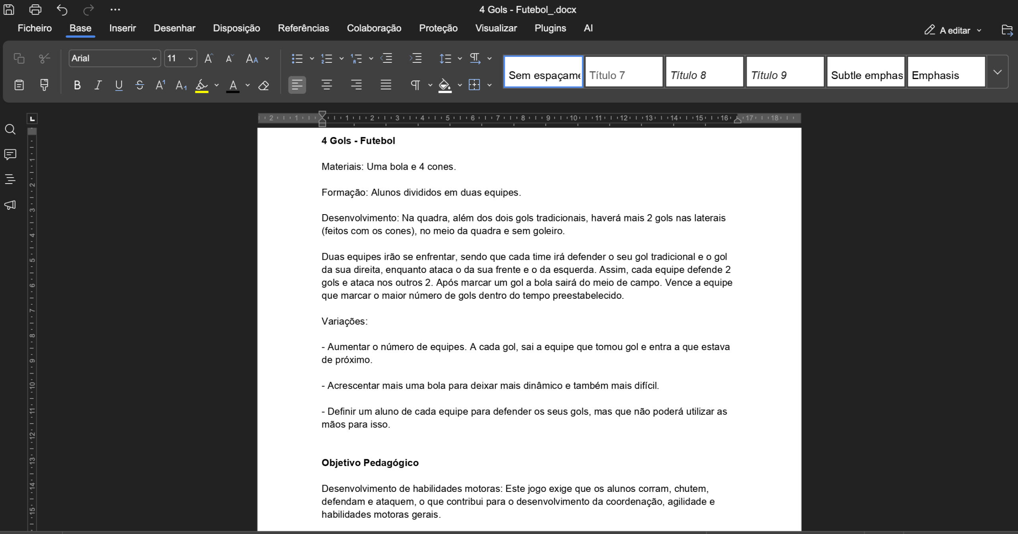Toggle bold formatting
The image size is (1018, 534).
coord(77,85)
